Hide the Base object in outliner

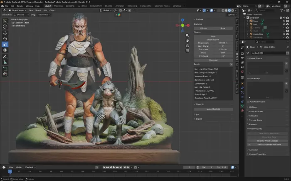tap(284, 21)
